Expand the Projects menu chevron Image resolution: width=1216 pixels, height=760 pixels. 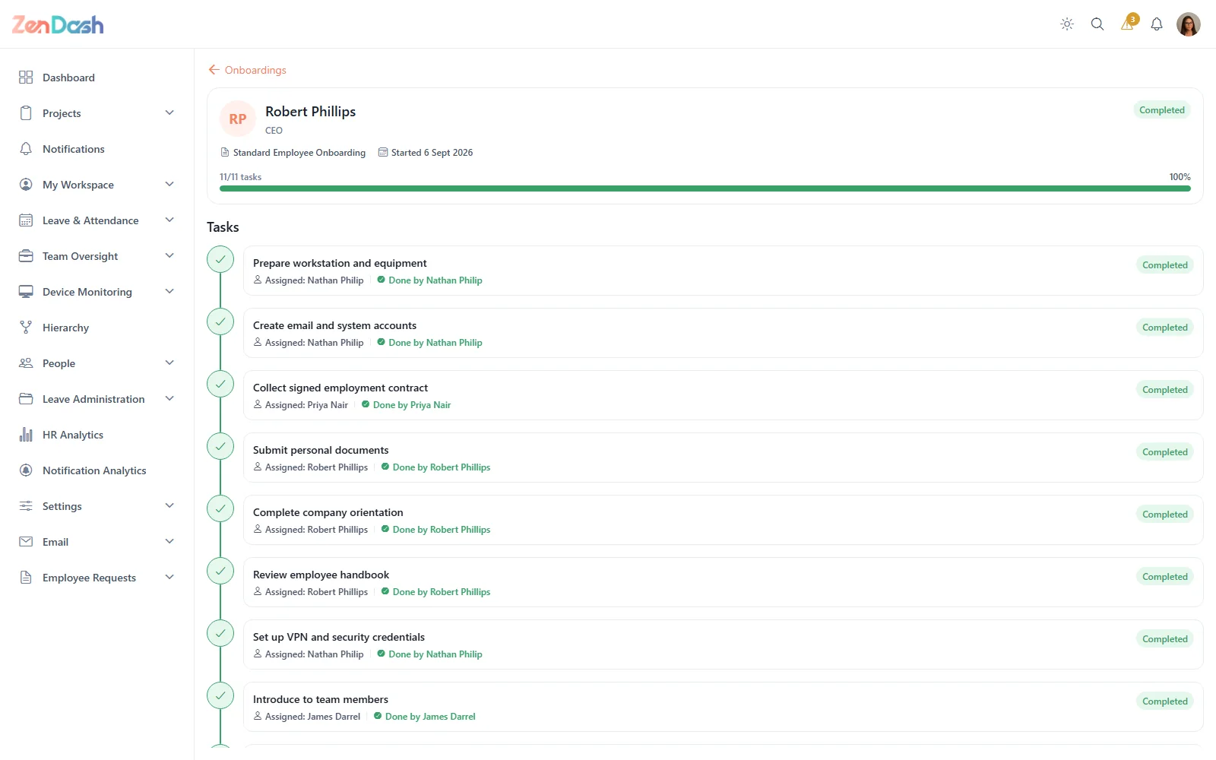coord(169,113)
